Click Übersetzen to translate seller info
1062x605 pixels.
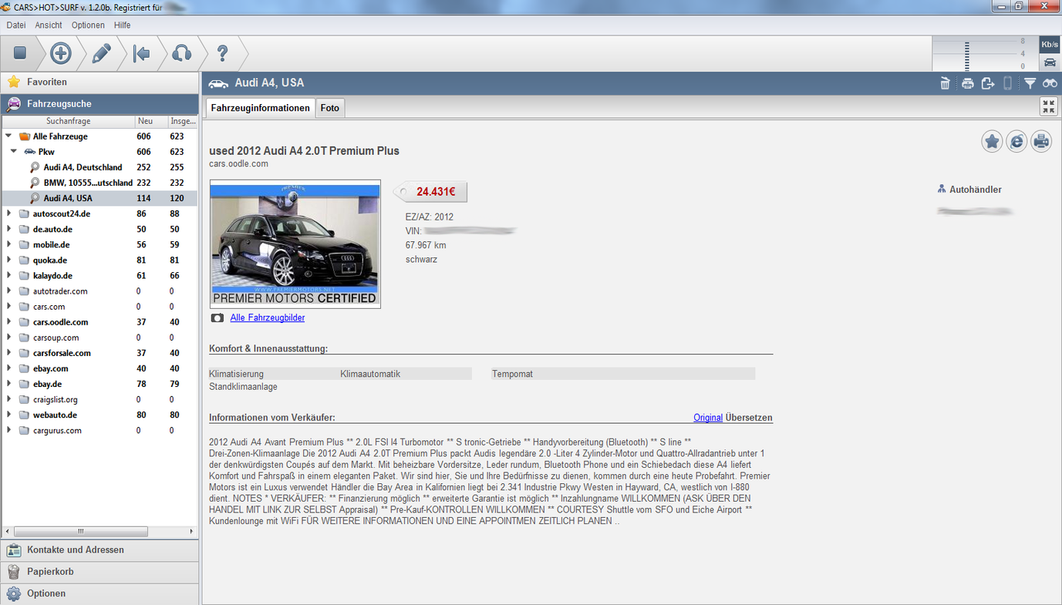tap(749, 418)
